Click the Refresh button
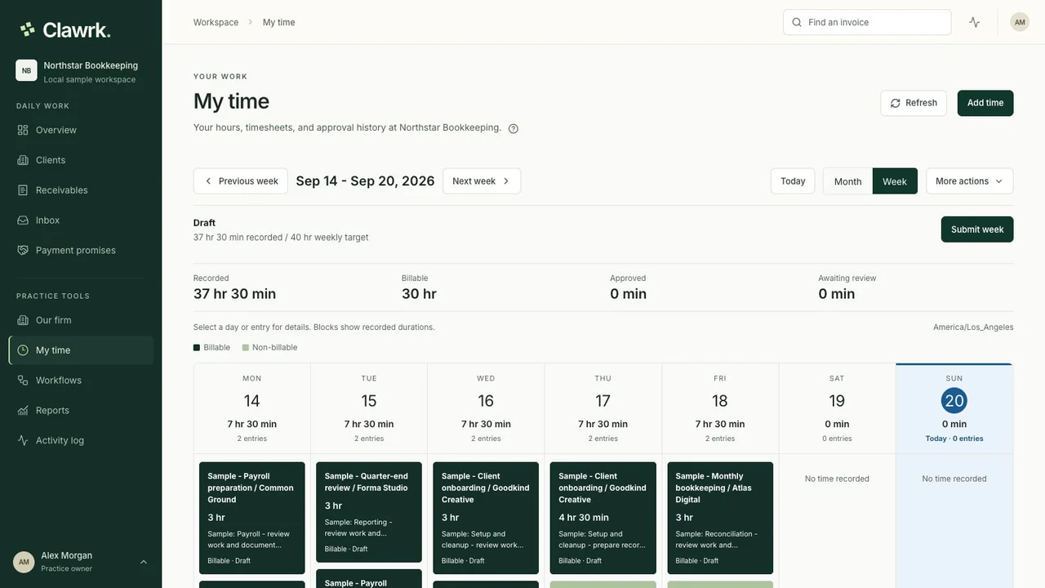 point(914,103)
